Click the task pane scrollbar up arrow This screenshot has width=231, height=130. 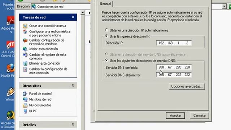[x=83, y=13]
